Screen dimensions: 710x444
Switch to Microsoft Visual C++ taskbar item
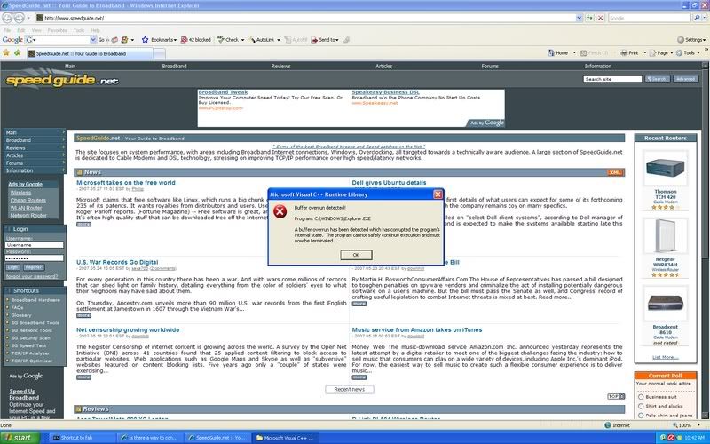pos(284,438)
